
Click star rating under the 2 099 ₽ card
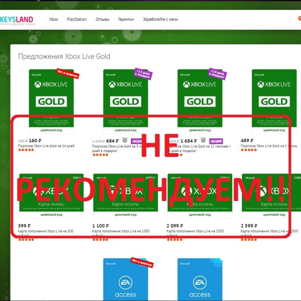[x=175, y=239]
